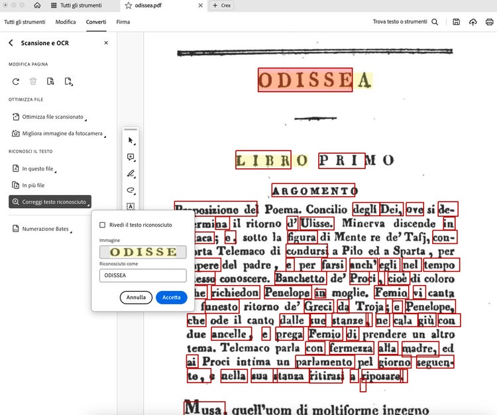Click the word 'fermezza' in document

(x=351, y=348)
